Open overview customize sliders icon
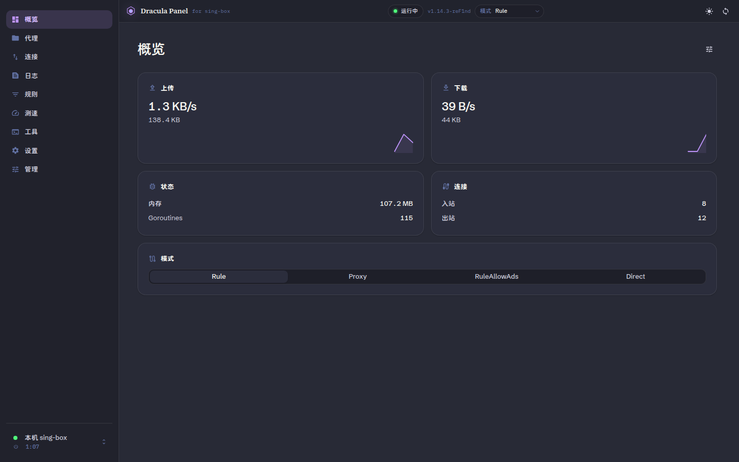Viewport: 739px width, 462px height. pos(709,49)
